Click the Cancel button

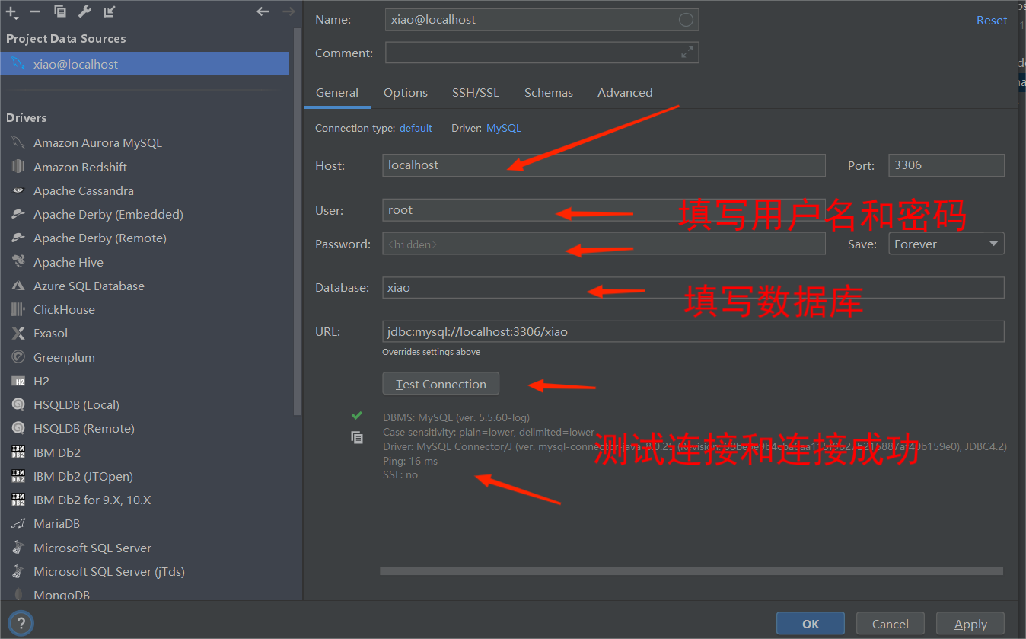(x=891, y=624)
